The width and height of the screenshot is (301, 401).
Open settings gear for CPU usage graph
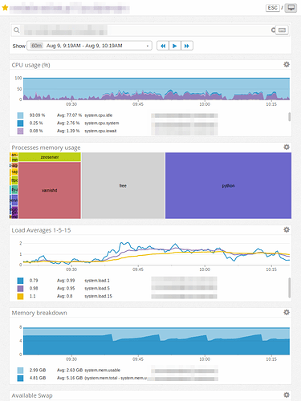287,64
